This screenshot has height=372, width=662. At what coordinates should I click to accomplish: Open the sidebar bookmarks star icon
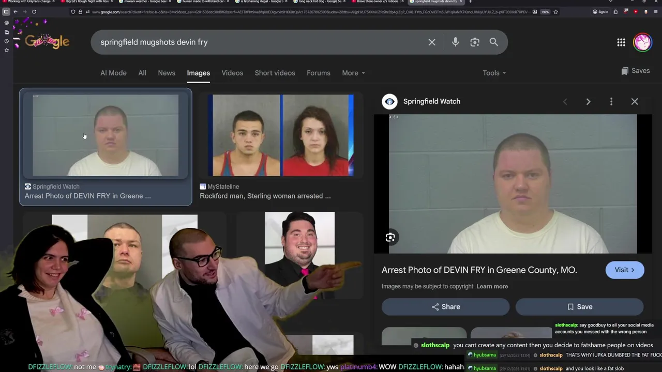pyautogui.click(x=6, y=50)
